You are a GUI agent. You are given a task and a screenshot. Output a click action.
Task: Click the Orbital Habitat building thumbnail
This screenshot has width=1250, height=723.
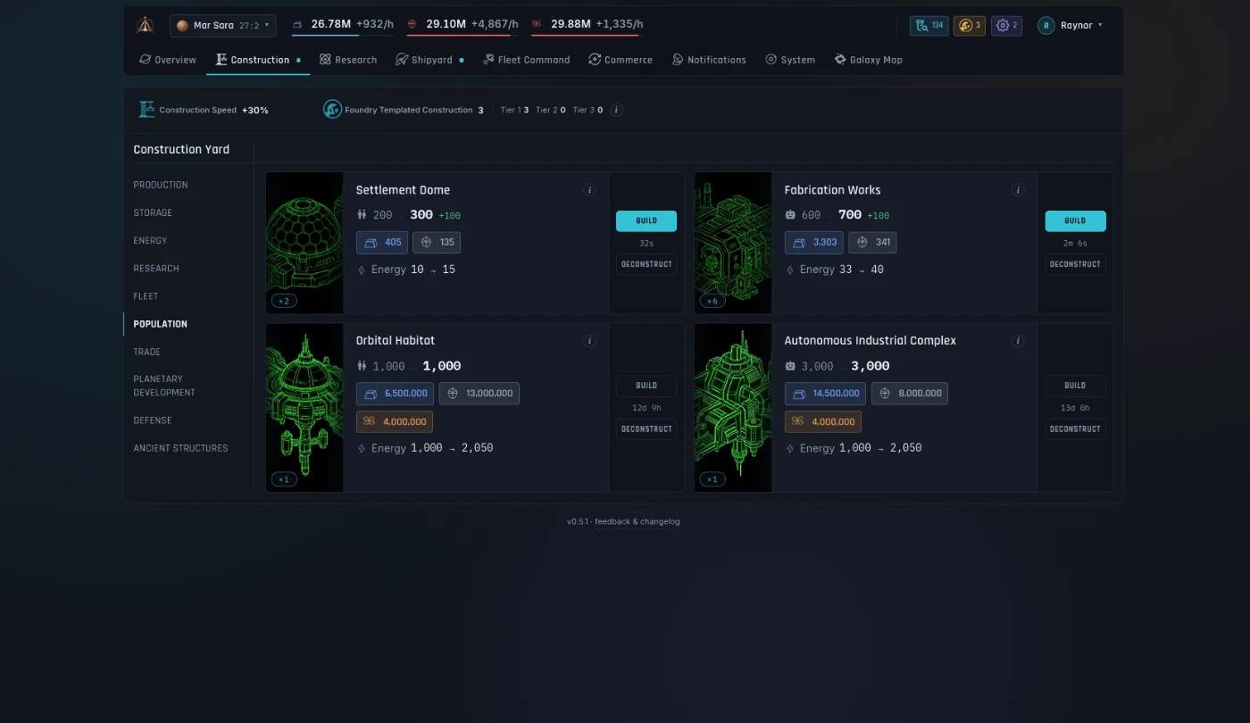pyautogui.click(x=304, y=407)
